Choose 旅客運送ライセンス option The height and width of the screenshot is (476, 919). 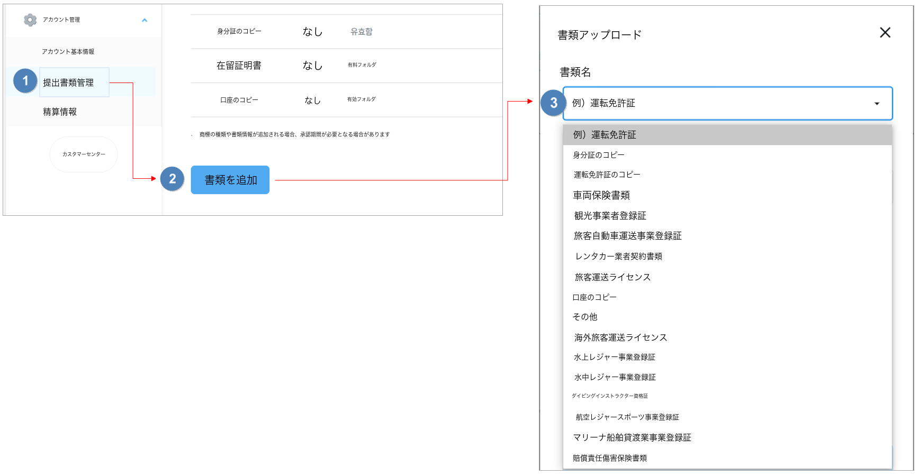tap(728, 277)
